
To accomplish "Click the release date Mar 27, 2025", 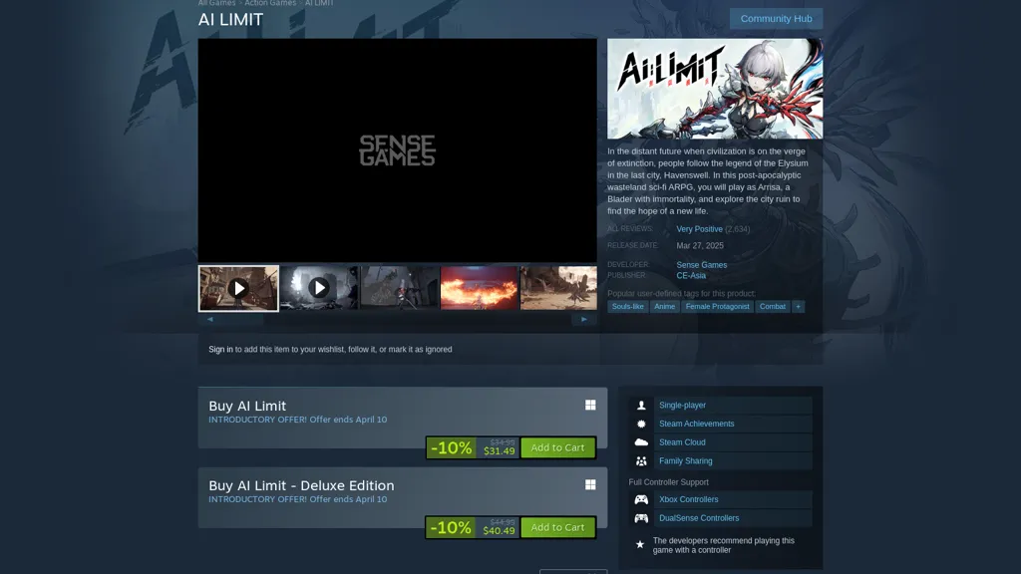I will tap(700, 246).
